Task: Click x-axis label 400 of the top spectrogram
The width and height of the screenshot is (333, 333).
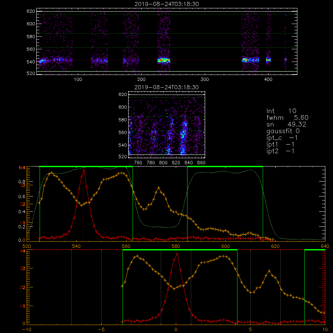Action: pyautogui.click(x=268, y=80)
